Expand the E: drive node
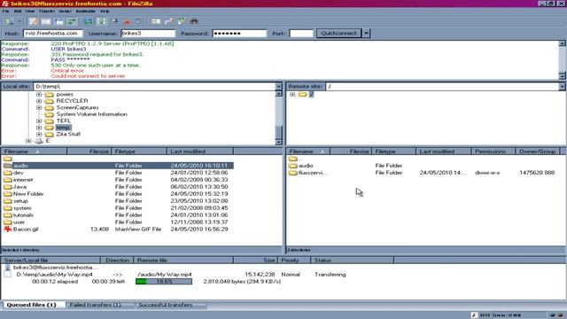The width and height of the screenshot is (567, 319). [x=28, y=141]
